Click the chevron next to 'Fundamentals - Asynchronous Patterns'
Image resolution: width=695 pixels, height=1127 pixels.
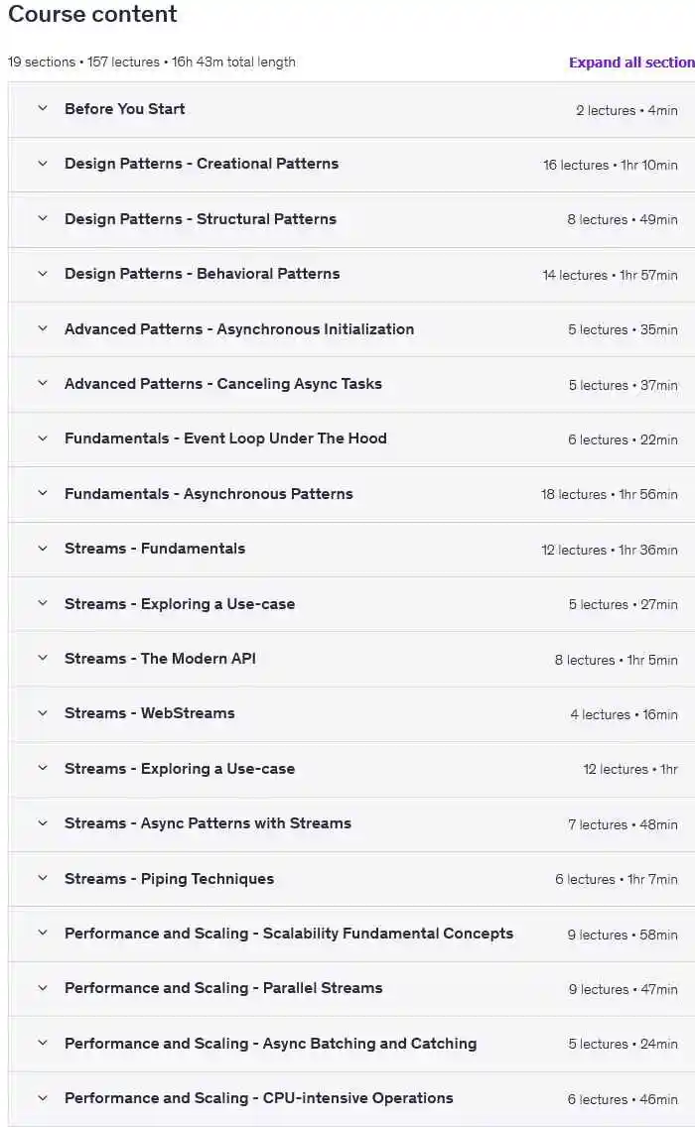click(x=42, y=494)
